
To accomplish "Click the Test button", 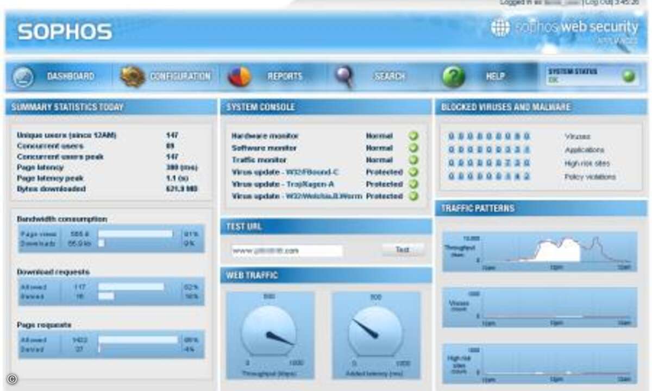I will [x=403, y=250].
